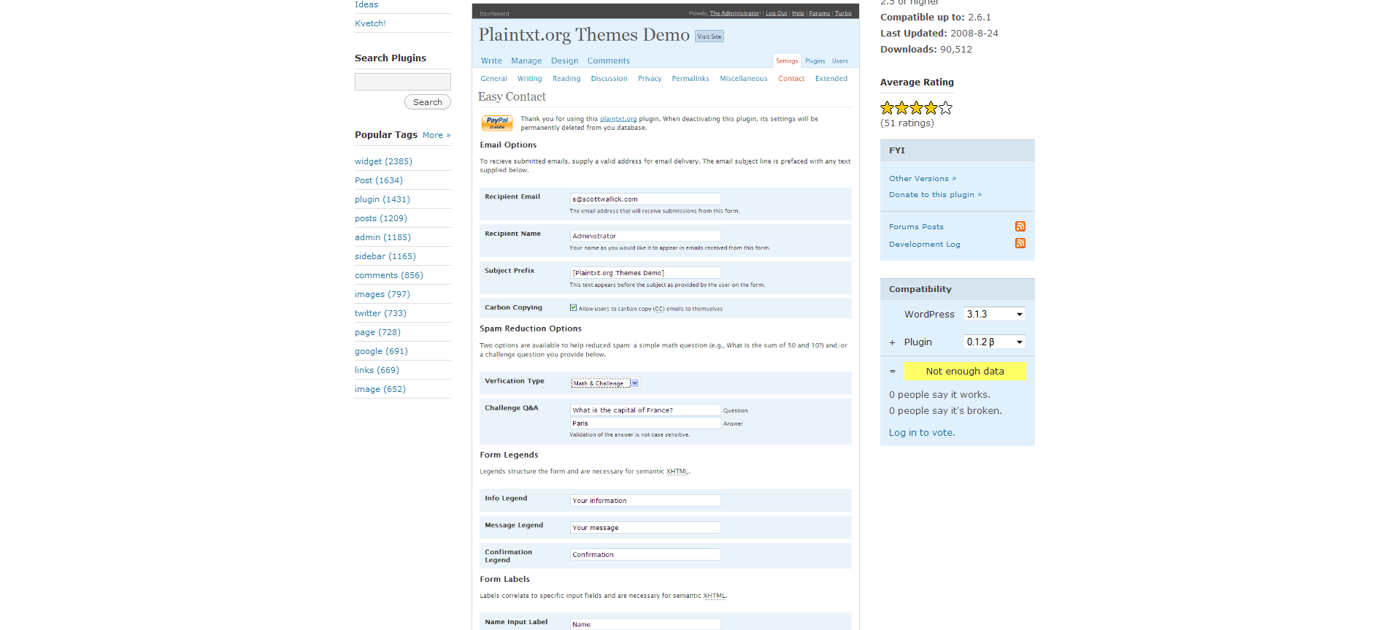Select the Reading settings submenu
Screen dimensions: 1389x630
566,78
